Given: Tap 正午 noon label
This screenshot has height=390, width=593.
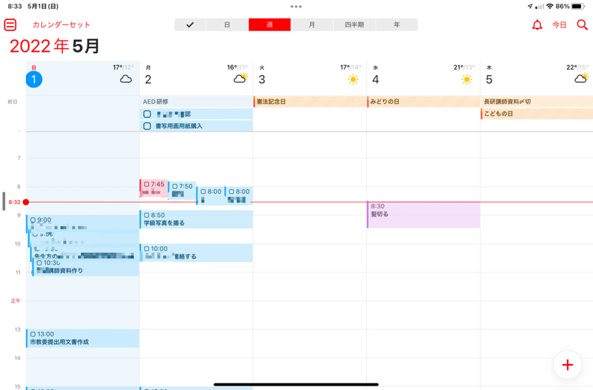Looking at the screenshot, I should coord(16,301).
